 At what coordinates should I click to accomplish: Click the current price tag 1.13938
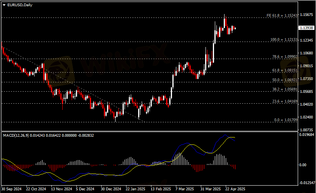tap(306, 28)
